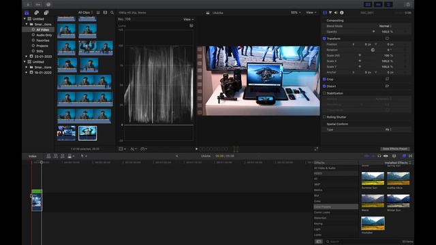Toggle browser list view icon
436x245 pixels.
click(x=98, y=12)
